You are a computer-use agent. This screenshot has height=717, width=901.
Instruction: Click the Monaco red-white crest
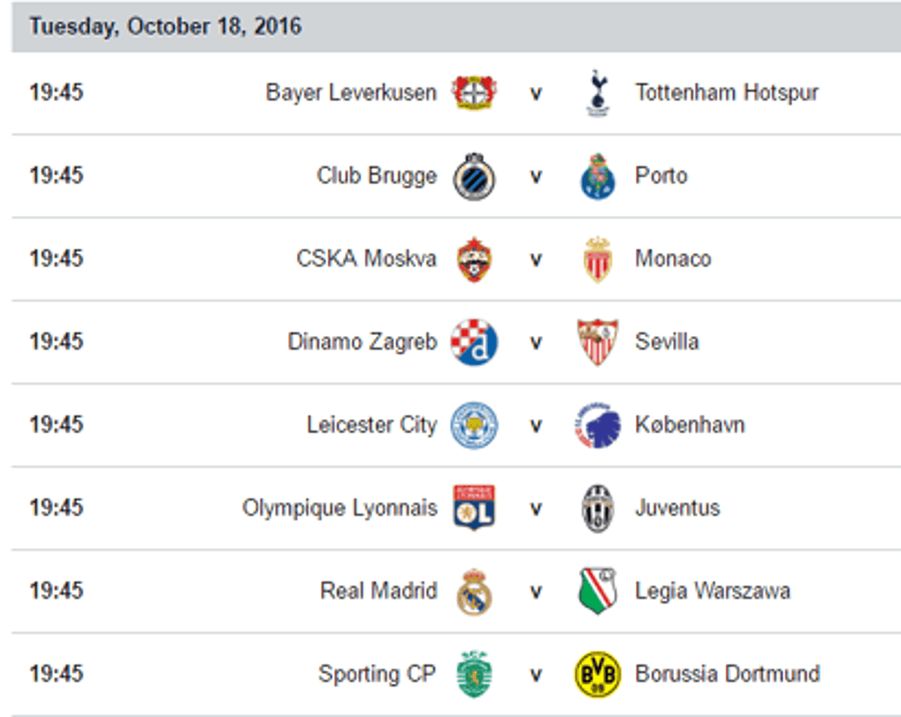(598, 259)
